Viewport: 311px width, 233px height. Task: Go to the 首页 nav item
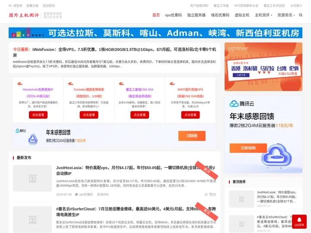(x=156, y=15)
